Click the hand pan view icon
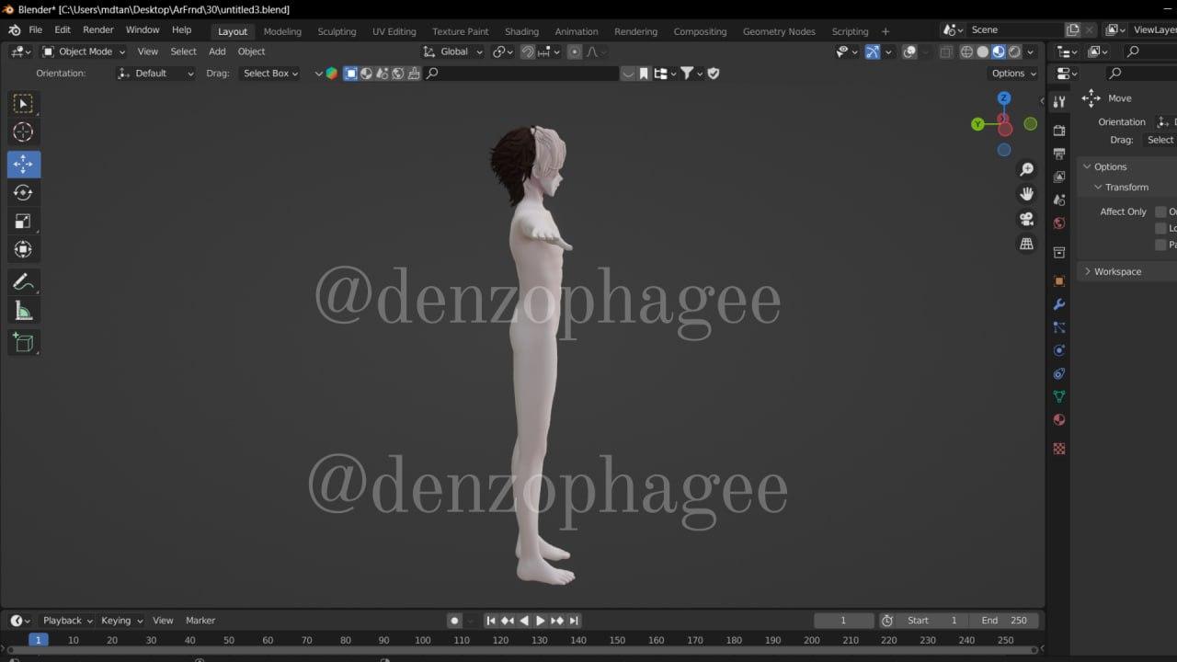 (1026, 194)
